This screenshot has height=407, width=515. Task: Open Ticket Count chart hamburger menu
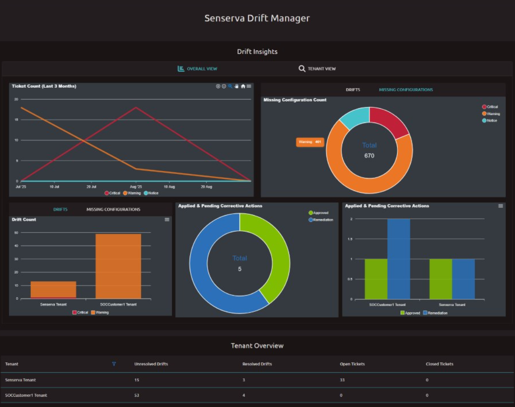(249, 86)
